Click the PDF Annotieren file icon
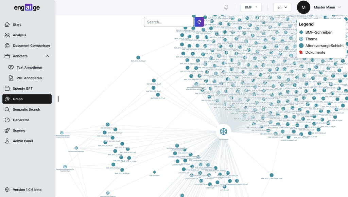The width and height of the screenshot is (348, 197). (x=11, y=78)
